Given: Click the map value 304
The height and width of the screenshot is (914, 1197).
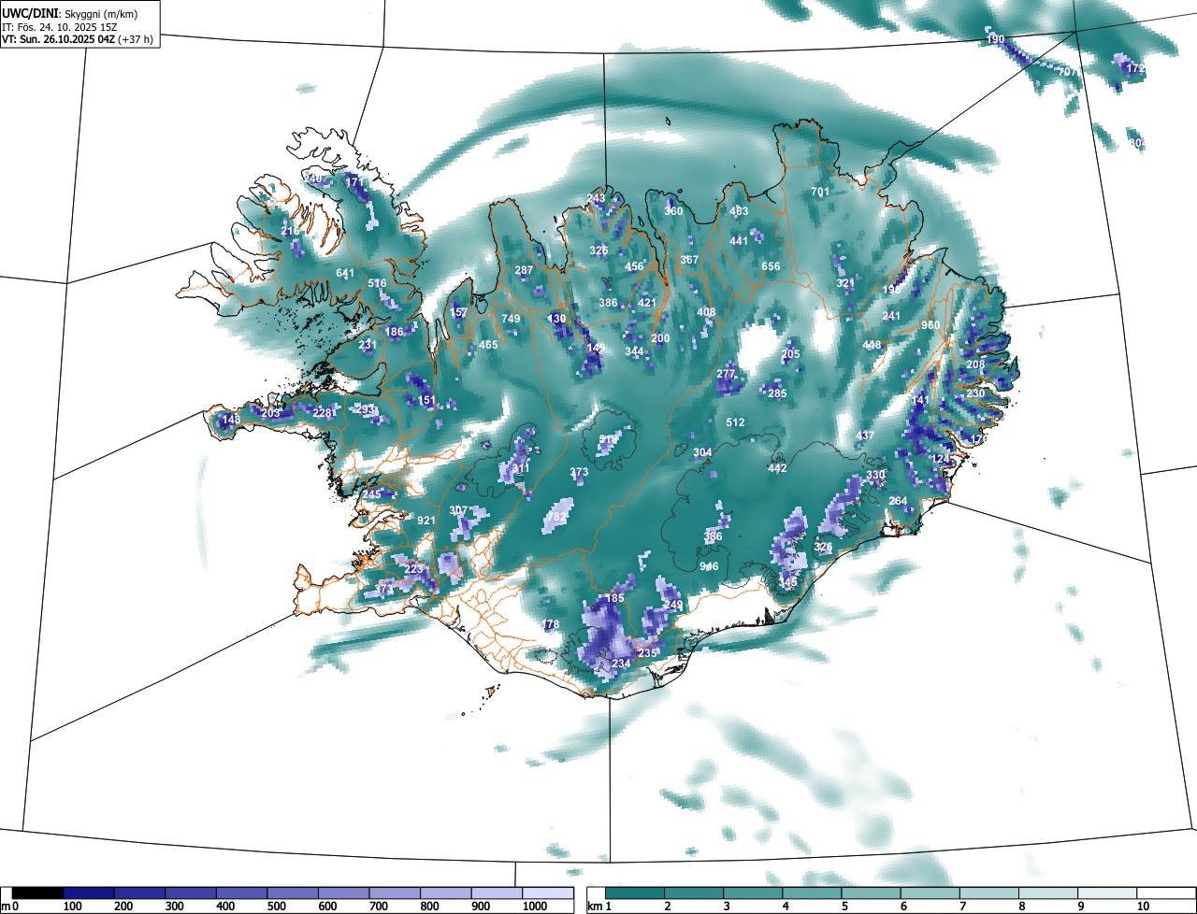Looking at the screenshot, I should pos(702,452).
